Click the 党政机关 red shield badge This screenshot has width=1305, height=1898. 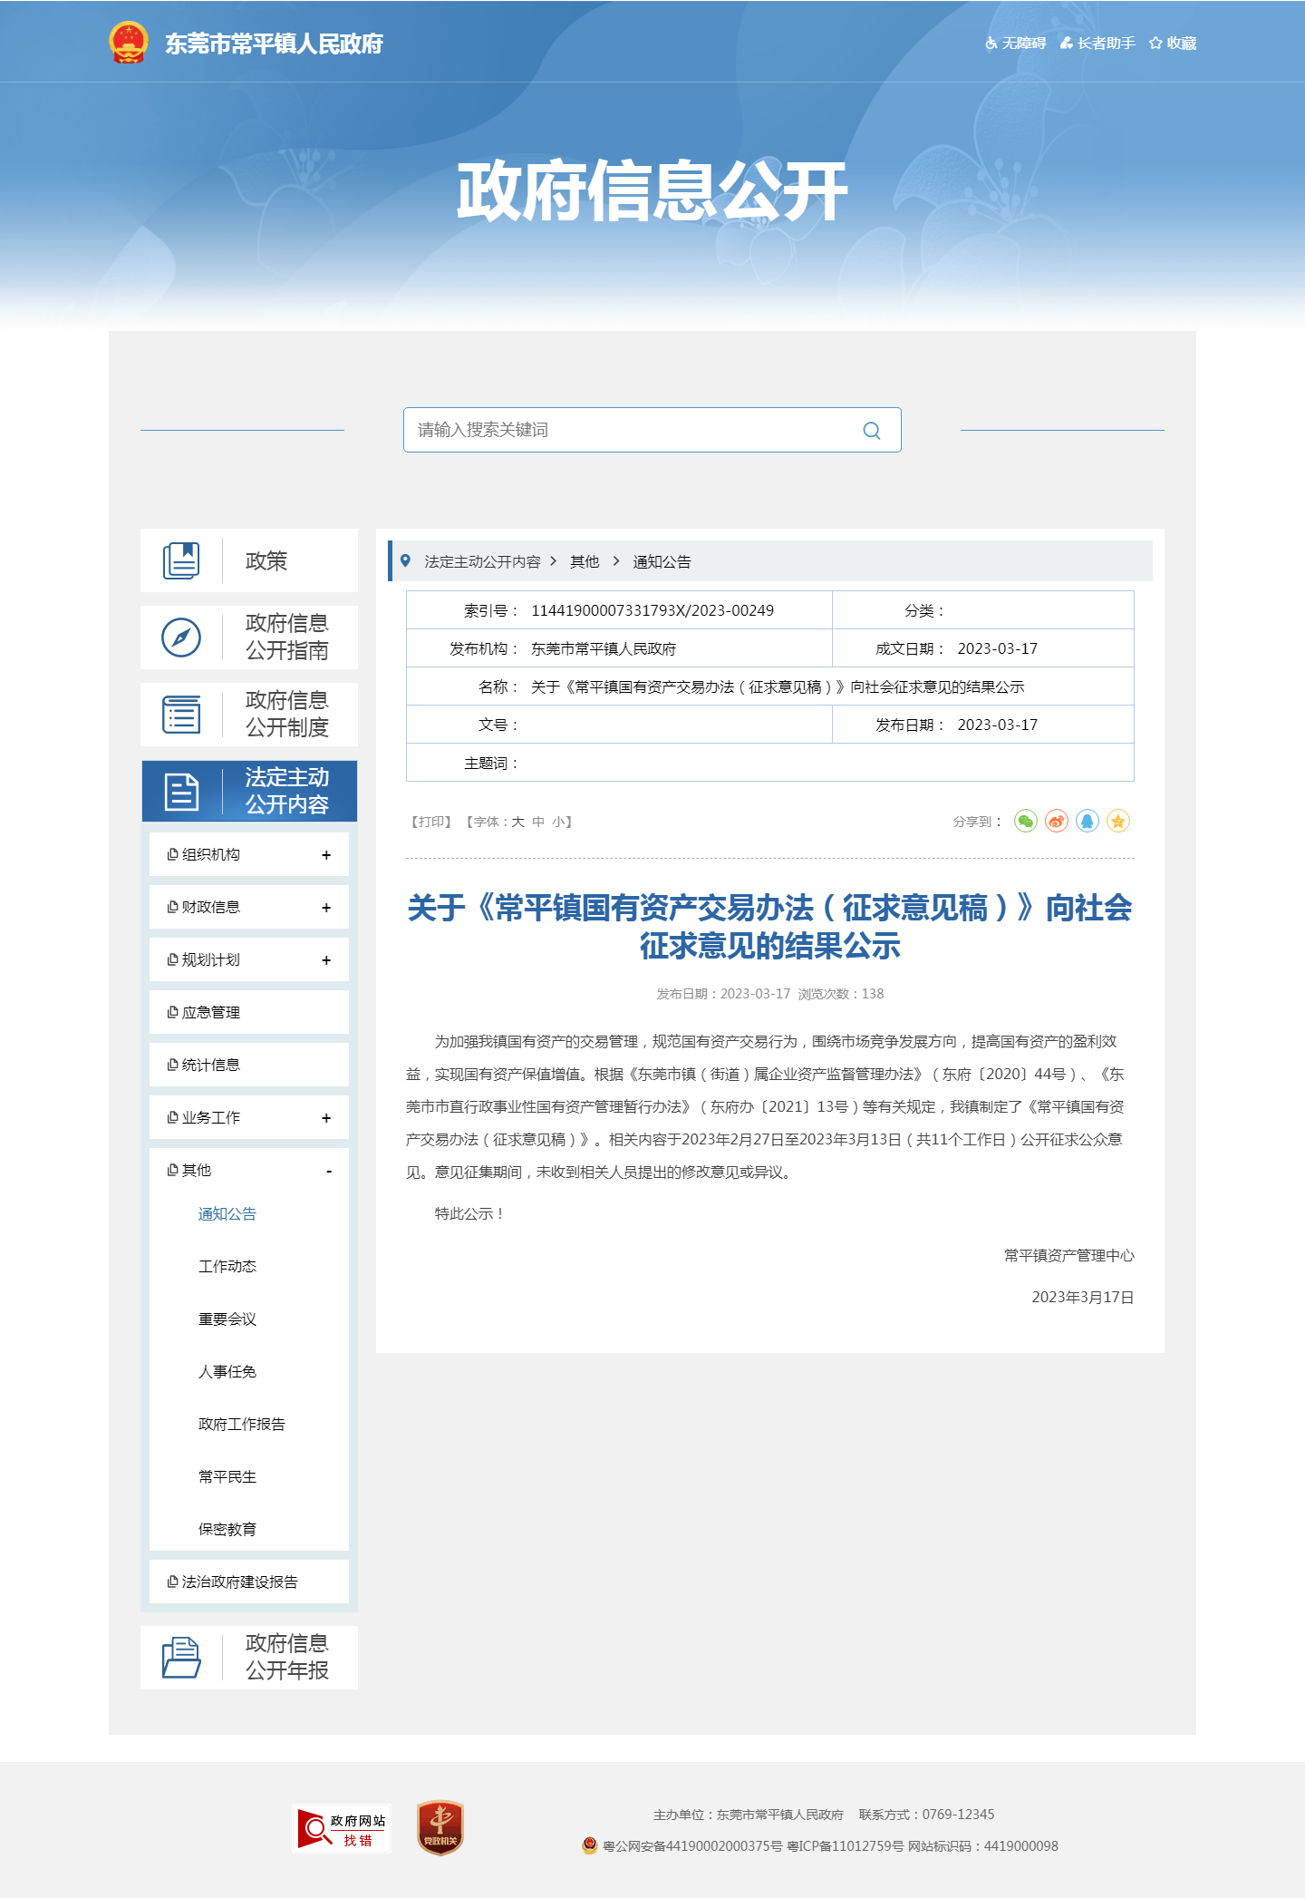(x=440, y=1828)
